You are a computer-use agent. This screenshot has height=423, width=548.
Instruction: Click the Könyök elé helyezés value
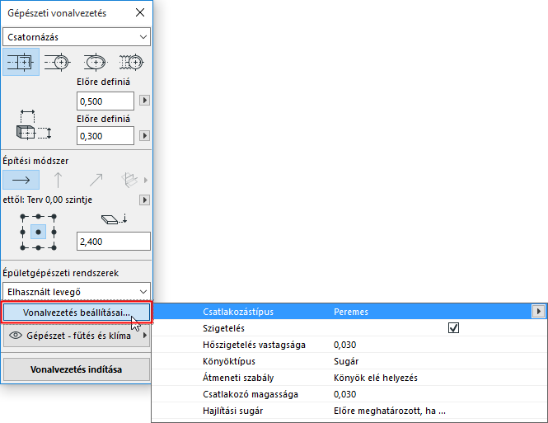pos(376,378)
